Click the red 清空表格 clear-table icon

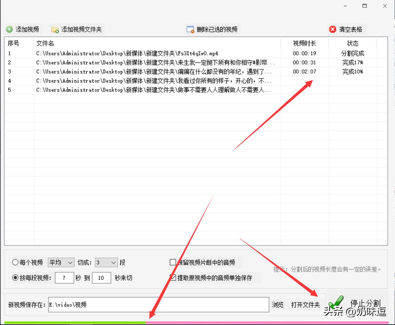click(x=332, y=29)
